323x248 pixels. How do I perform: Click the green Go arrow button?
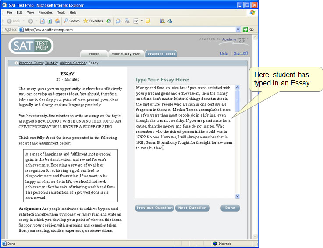245,29
